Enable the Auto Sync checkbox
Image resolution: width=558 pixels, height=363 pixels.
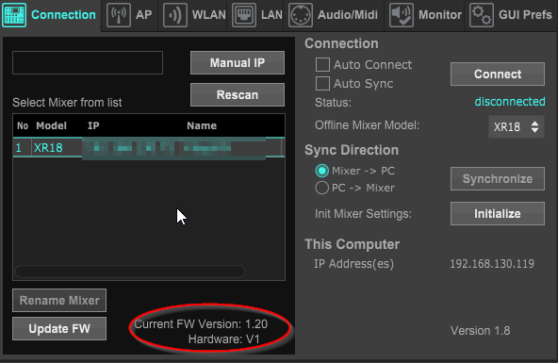click(322, 84)
